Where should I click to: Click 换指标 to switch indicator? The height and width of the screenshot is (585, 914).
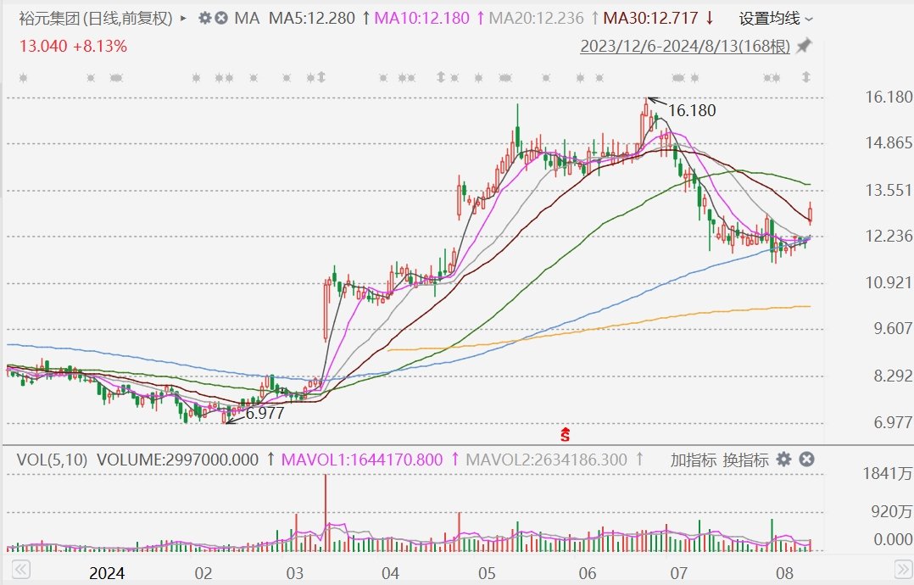[745, 460]
